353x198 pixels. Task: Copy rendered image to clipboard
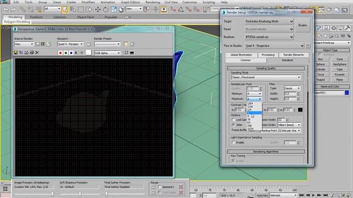[21, 53]
